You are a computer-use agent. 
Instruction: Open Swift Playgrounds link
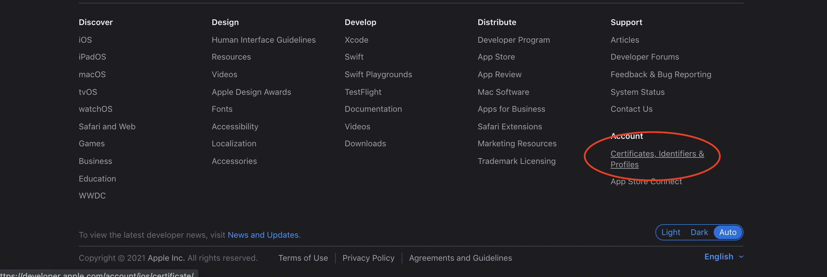(x=378, y=74)
